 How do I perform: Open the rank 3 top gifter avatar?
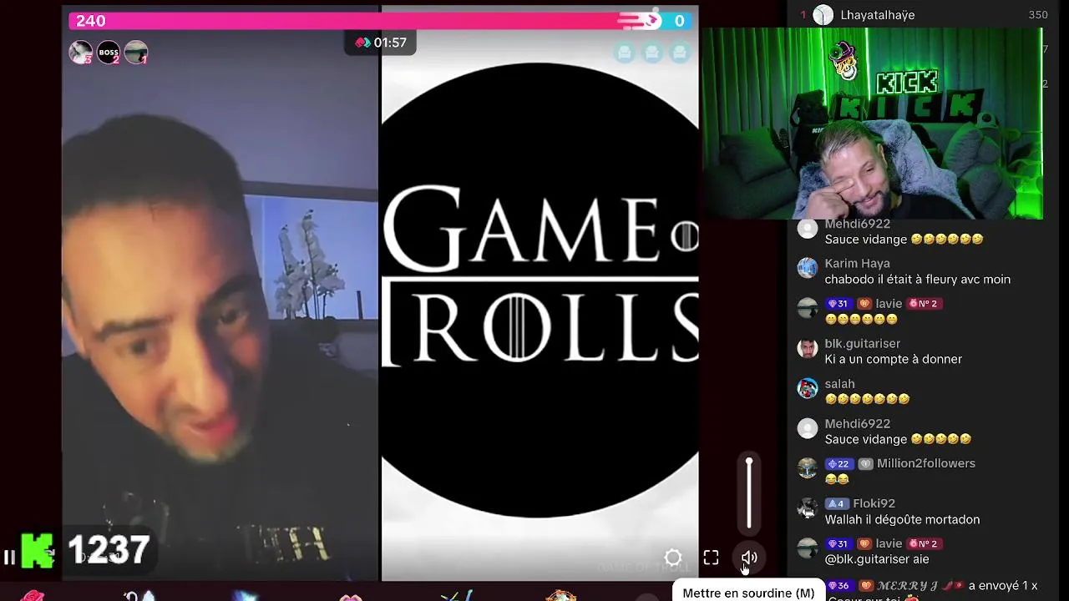[x=80, y=53]
